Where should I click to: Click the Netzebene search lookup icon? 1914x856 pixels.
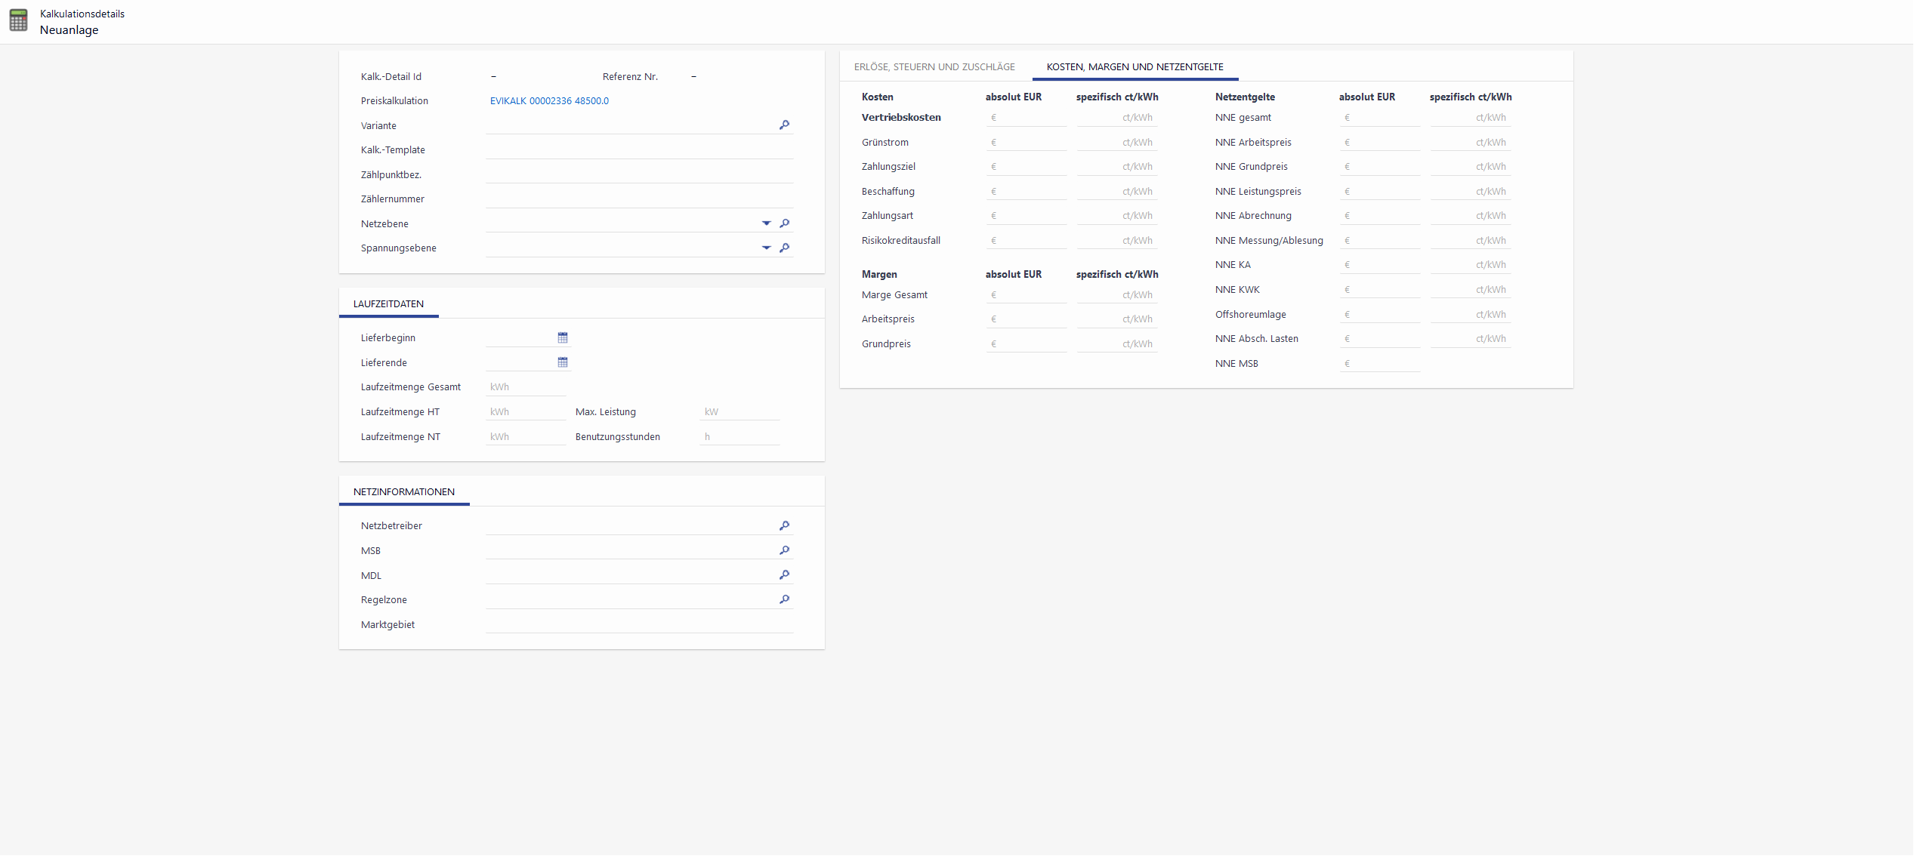coord(784,223)
